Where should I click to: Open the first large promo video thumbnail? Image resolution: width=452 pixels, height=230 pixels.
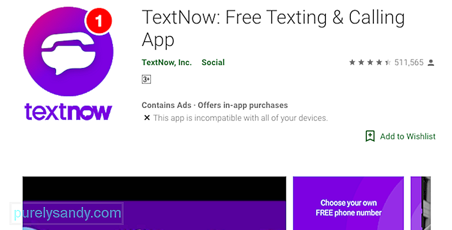click(x=155, y=203)
